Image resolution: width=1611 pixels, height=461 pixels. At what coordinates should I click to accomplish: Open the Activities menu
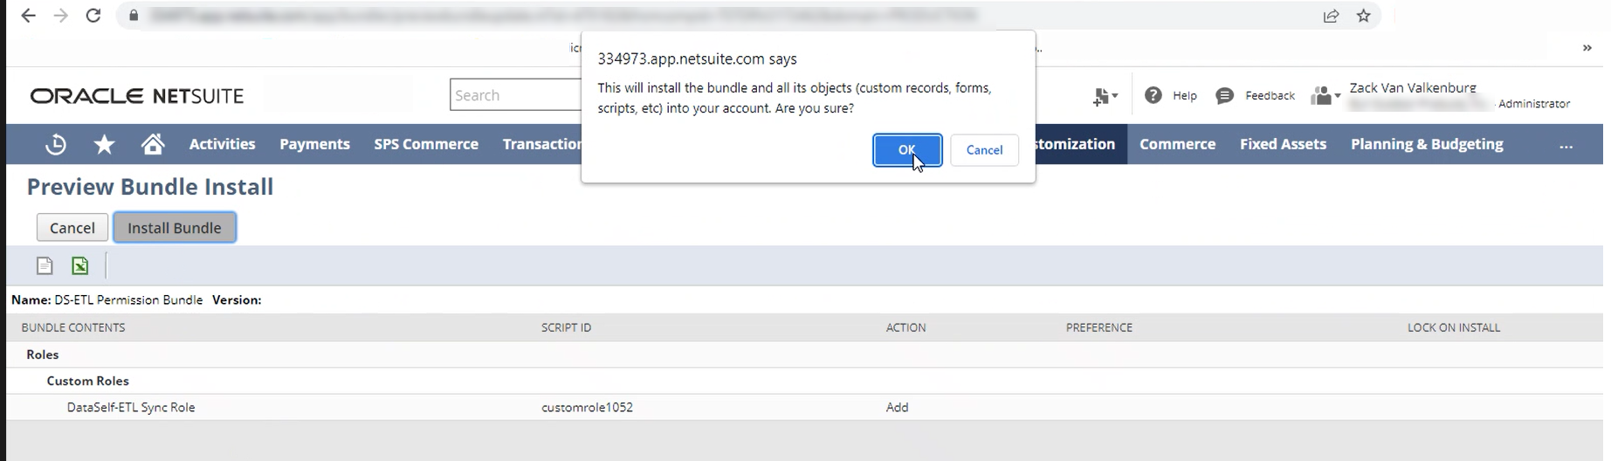point(222,144)
